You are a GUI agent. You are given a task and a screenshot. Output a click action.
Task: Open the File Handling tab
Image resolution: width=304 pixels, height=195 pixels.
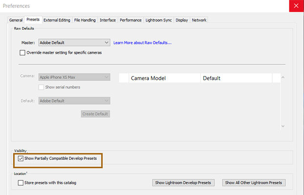[85, 20]
